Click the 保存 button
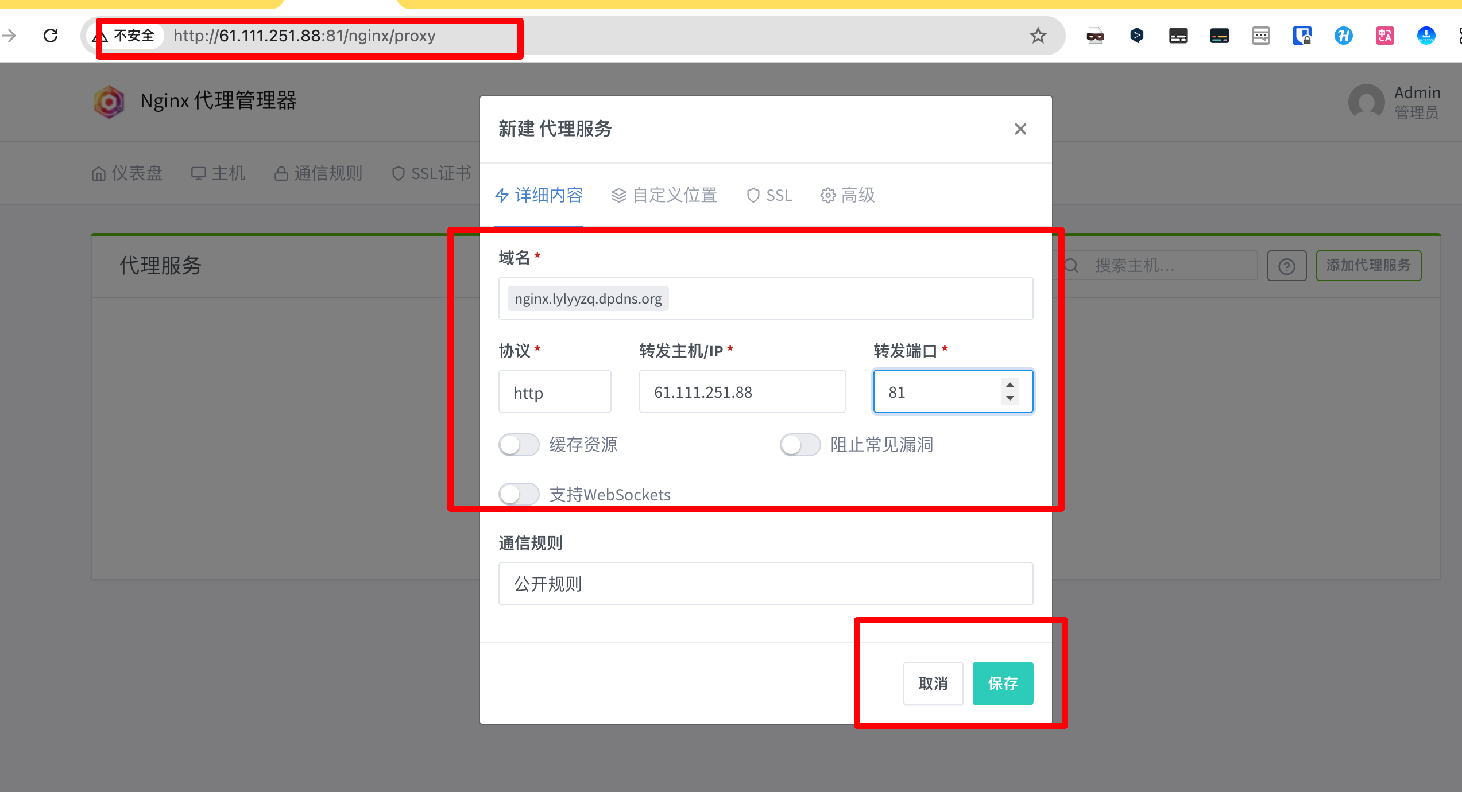The image size is (1462, 792). pyautogui.click(x=1003, y=684)
